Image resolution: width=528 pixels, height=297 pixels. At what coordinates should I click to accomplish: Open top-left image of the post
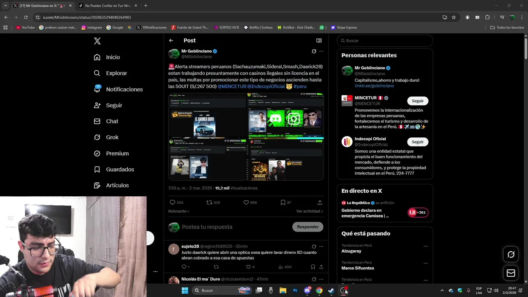coord(207,115)
